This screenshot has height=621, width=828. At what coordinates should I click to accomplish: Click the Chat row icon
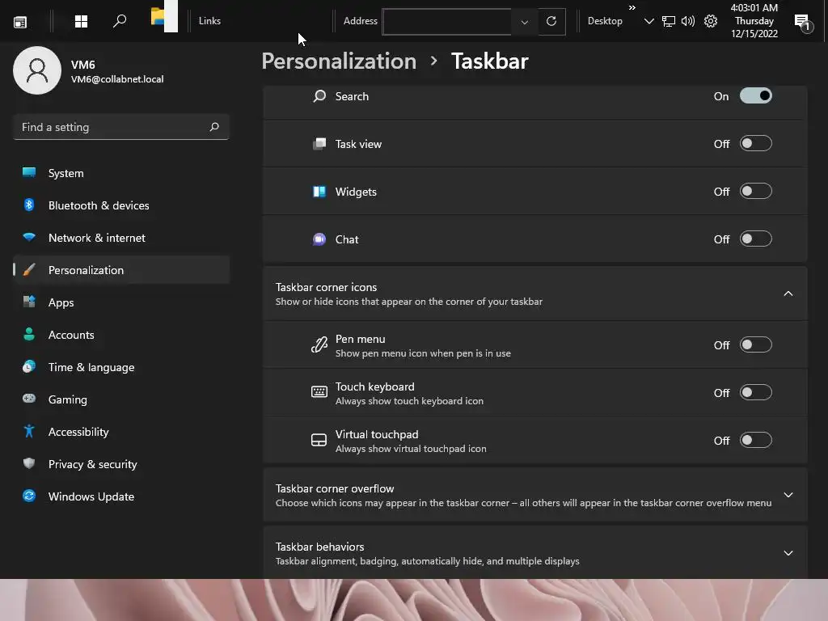point(319,239)
